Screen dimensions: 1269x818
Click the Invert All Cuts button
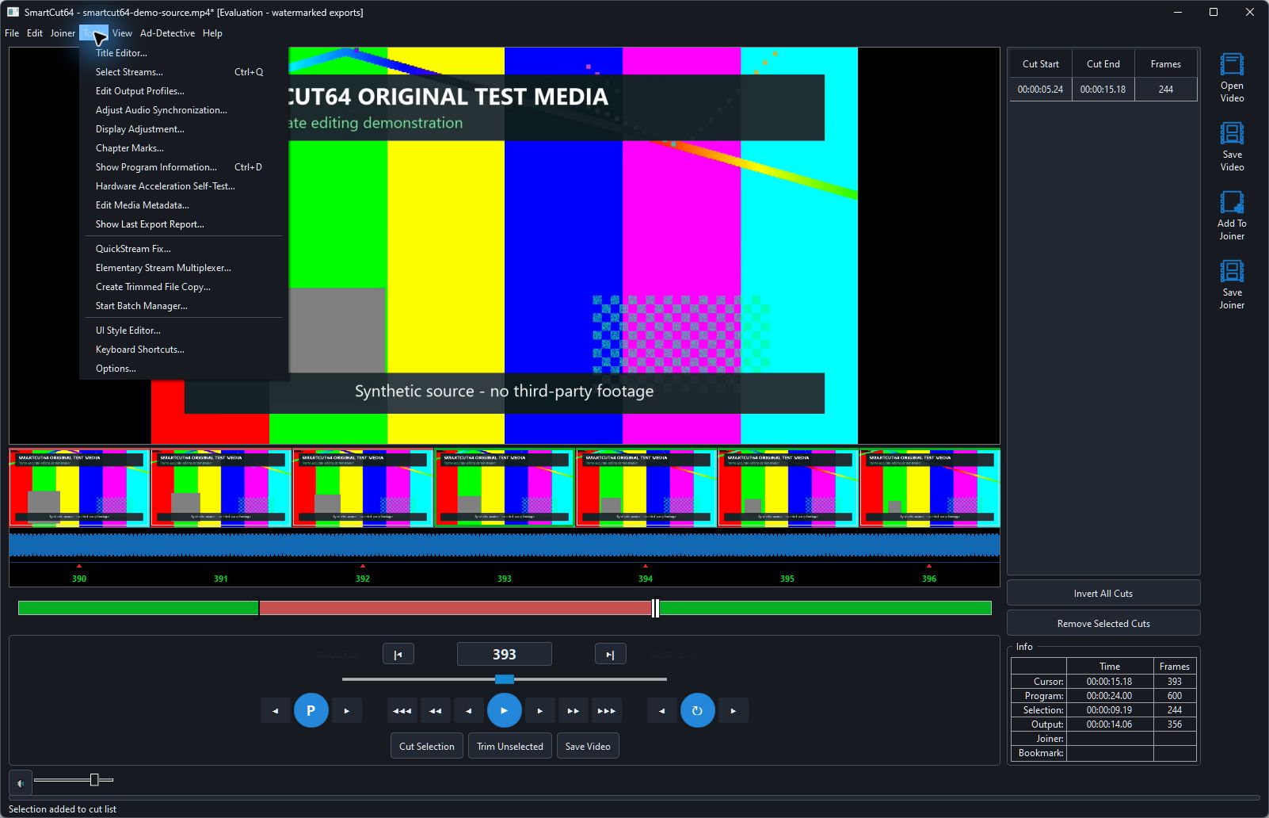[x=1103, y=593]
